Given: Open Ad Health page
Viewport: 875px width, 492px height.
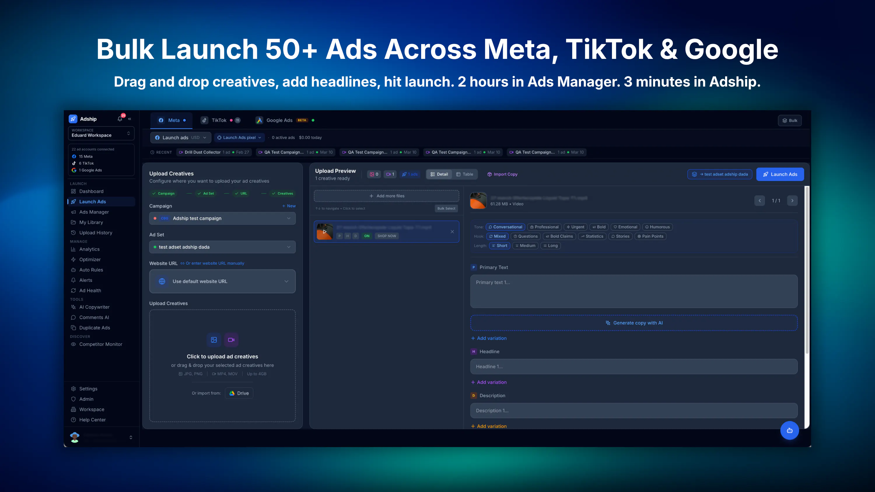Looking at the screenshot, I should pos(90,290).
